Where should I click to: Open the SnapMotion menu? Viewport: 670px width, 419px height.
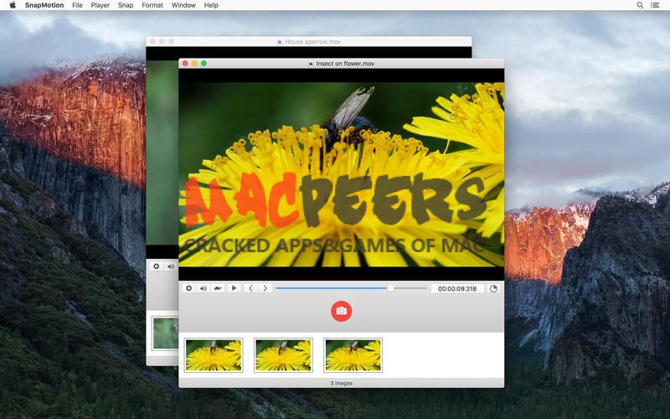(x=44, y=5)
